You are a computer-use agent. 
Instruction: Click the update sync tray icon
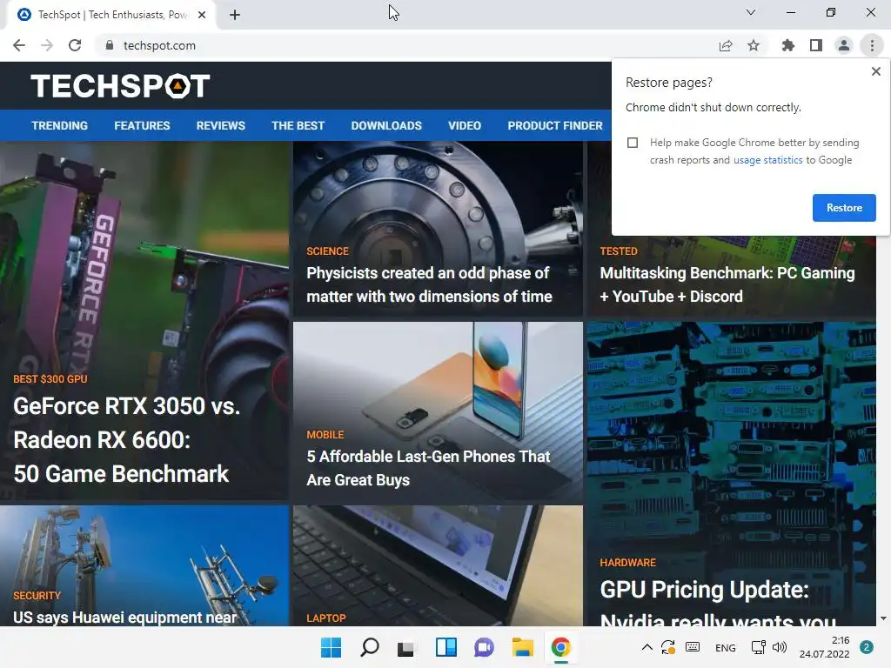[x=668, y=647]
